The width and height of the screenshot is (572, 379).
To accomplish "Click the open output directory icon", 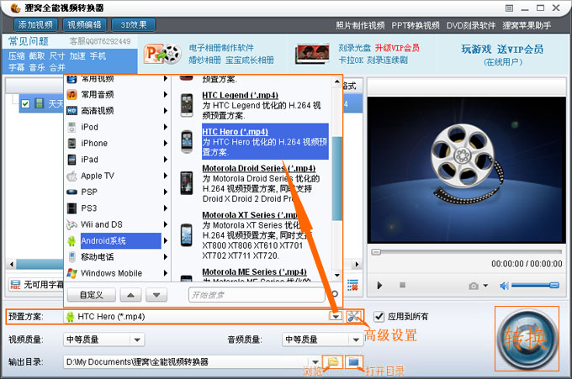I will click(x=354, y=362).
